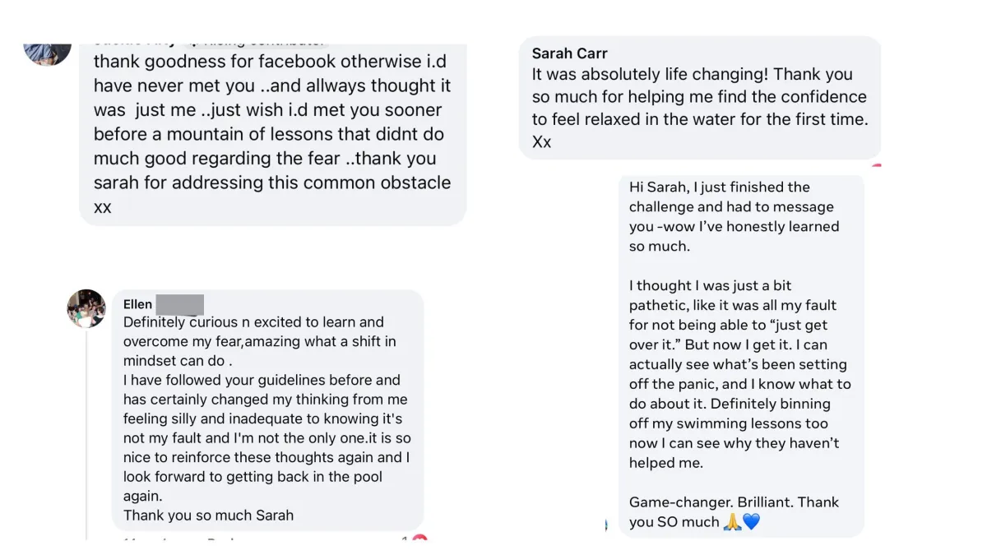Click the blue heart emoji in the message
987x555 pixels.
pos(751,522)
